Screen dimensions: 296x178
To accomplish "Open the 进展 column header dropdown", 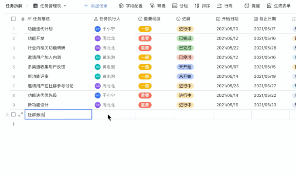I will click(x=178, y=19).
